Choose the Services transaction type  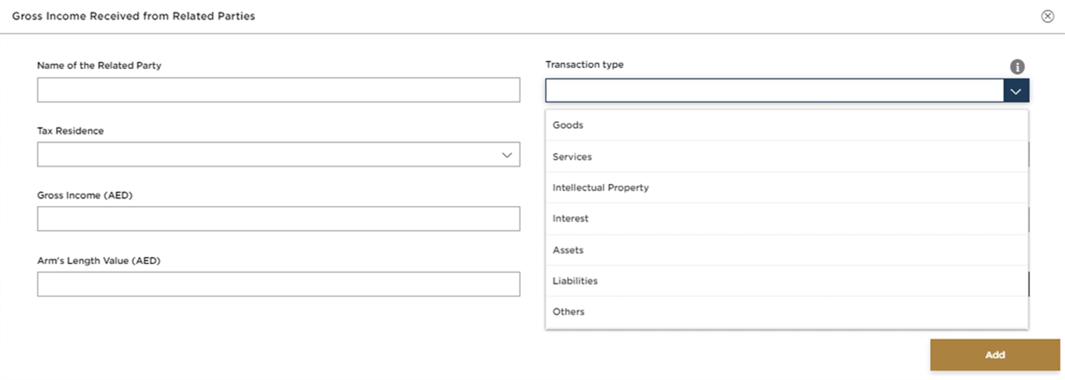tap(572, 157)
